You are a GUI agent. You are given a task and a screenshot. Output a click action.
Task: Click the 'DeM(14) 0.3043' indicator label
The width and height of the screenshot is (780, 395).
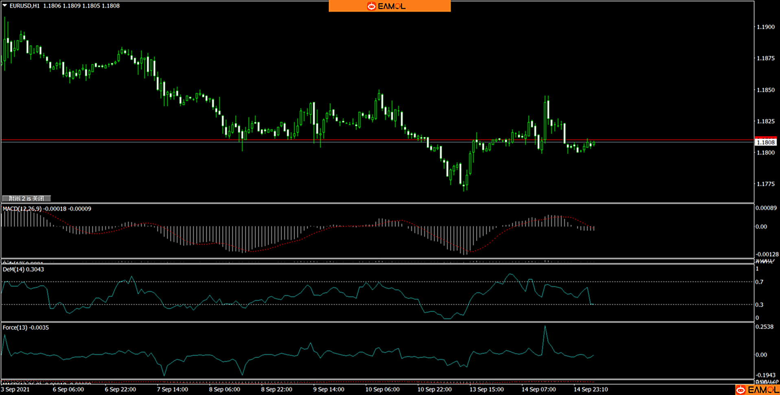click(23, 269)
